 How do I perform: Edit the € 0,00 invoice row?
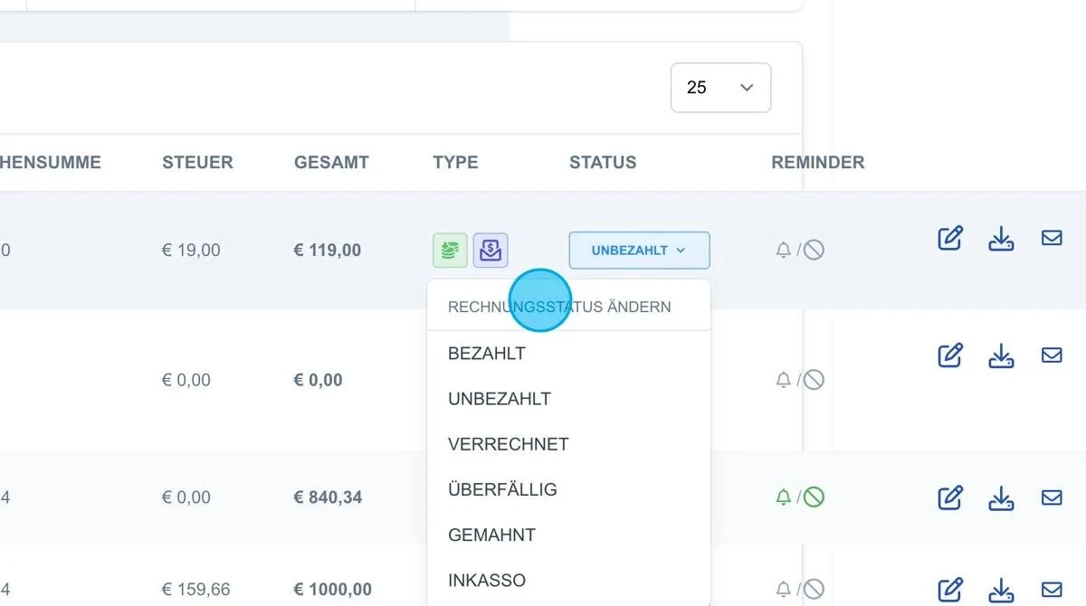(949, 355)
